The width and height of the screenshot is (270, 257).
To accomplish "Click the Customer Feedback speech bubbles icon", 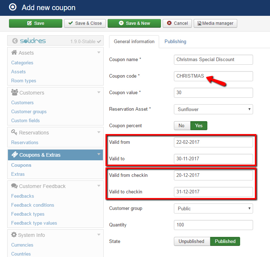I will pyautogui.click(x=14, y=186).
